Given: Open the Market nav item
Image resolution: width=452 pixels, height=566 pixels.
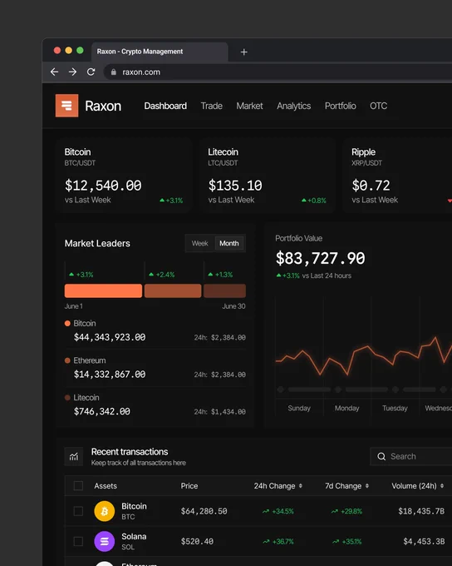Looking at the screenshot, I should [249, 106].
